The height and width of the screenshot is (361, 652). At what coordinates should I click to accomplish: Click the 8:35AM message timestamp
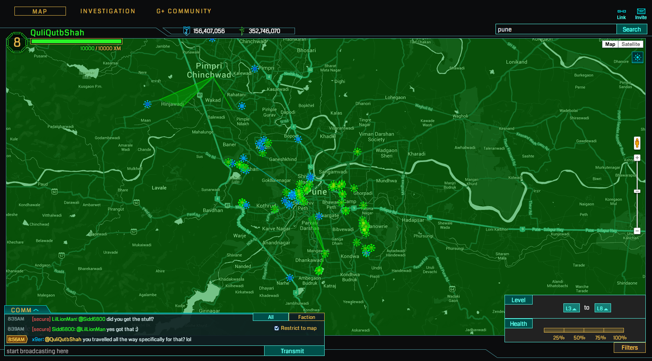pos(16,319)
